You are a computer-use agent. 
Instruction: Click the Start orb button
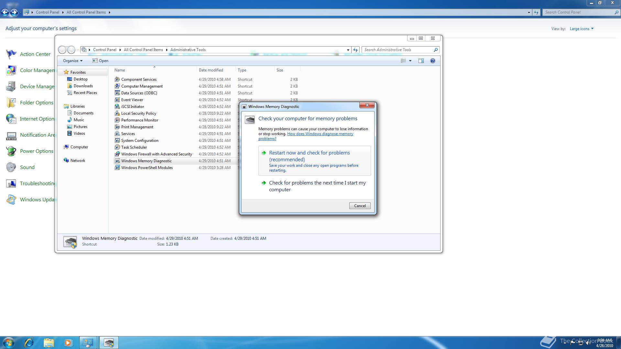9,343
